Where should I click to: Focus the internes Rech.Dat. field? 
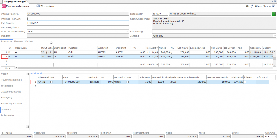(78, 19)
